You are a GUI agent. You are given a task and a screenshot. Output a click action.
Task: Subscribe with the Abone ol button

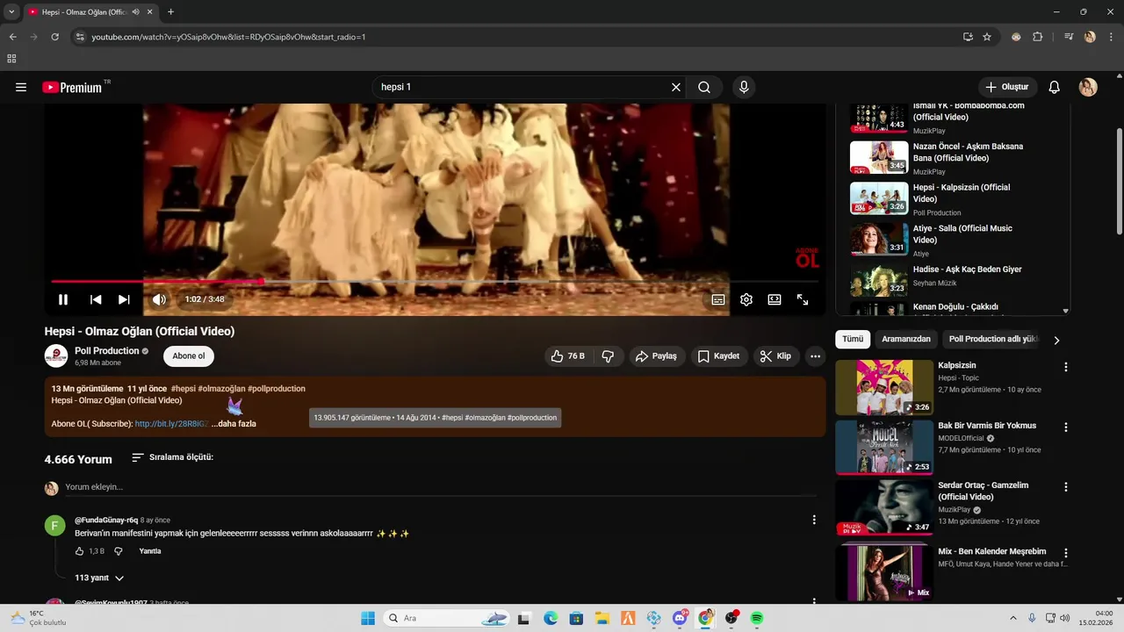189,356
